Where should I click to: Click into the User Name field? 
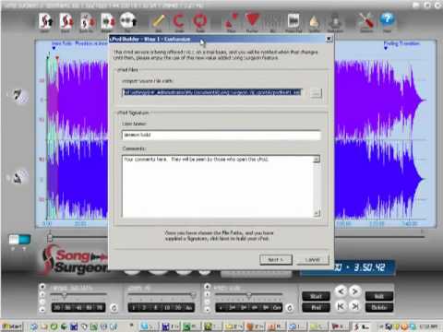click(221, 135)
